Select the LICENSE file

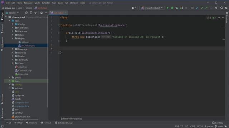19,113
